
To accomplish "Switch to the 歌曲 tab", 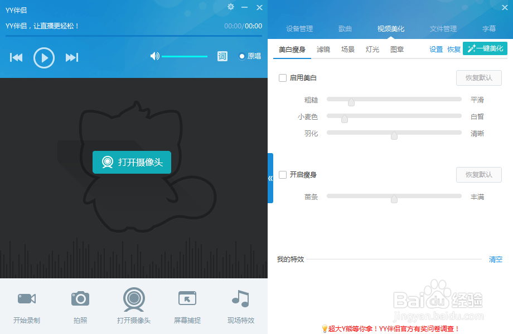I will click(x=345, y=29).
